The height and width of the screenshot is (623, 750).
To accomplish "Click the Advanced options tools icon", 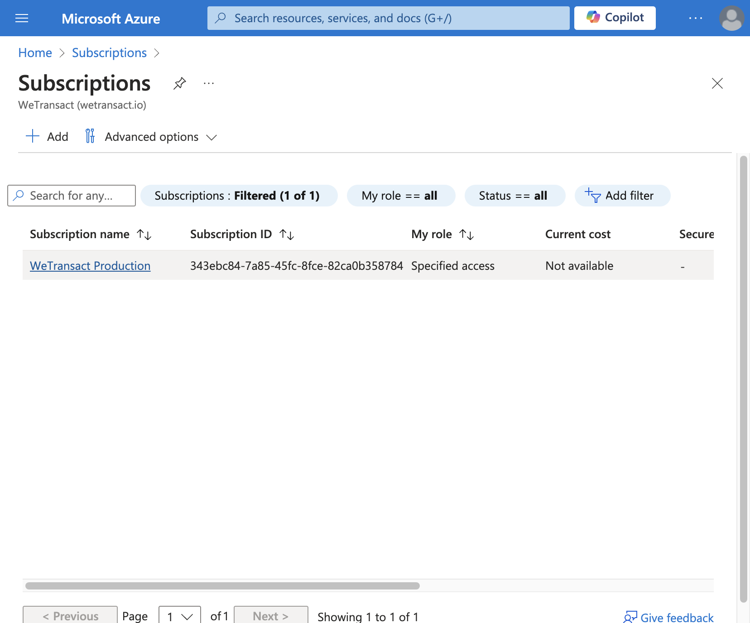I will point(90,136).
